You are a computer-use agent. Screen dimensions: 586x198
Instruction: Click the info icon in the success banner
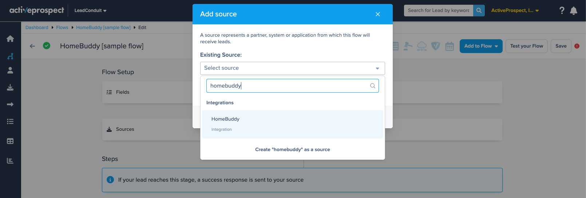[110, 180]
